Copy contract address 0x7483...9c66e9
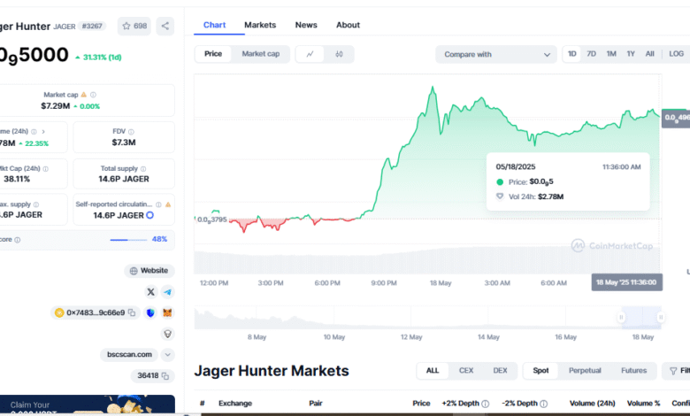Viewport: 690px width, 416px height. click(132, 312)
